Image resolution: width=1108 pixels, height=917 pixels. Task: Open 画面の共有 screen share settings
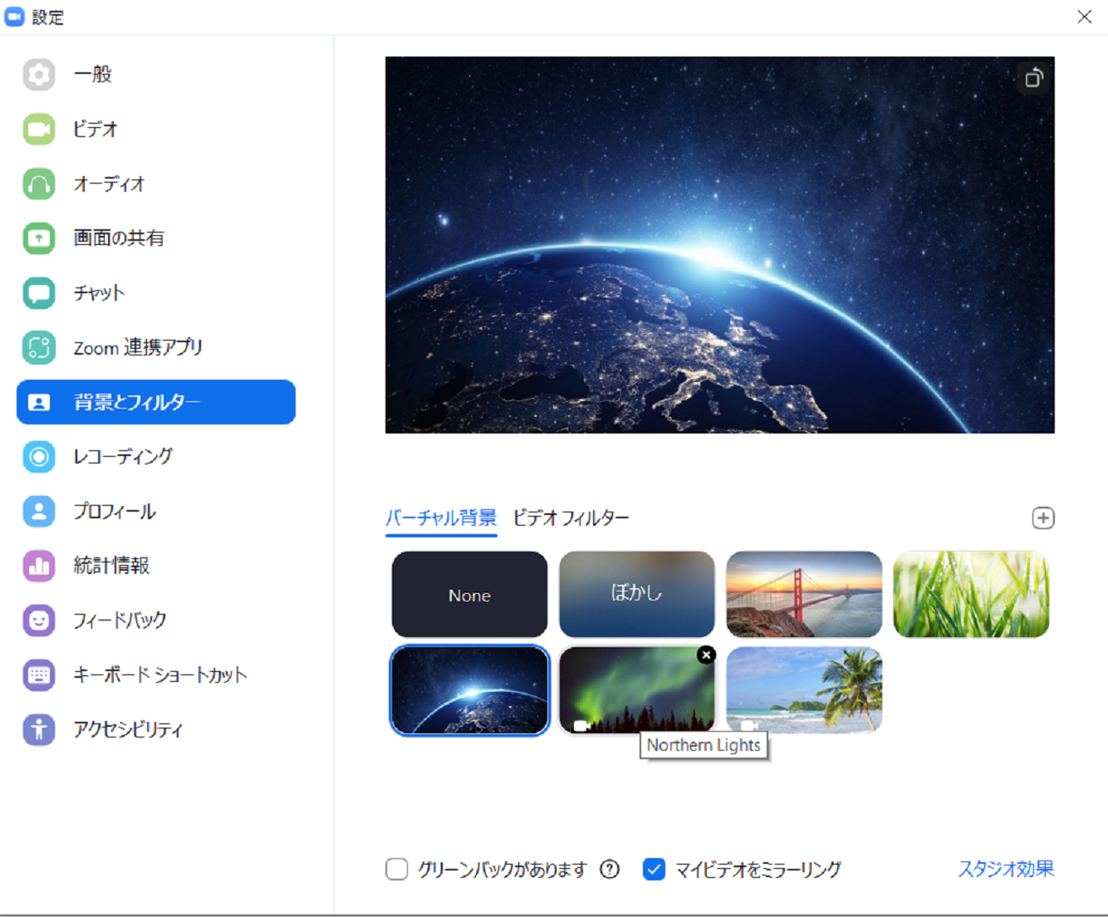[x=118, y=238]
